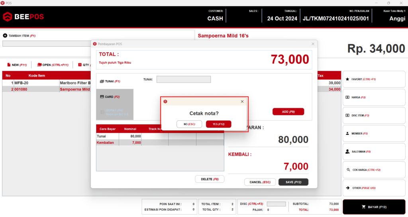408x217 pixels.
Task: Click the new document icon beside NEW
Action: (x=9, y=65)
